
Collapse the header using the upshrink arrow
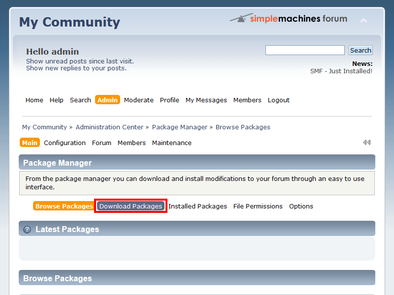363,21
